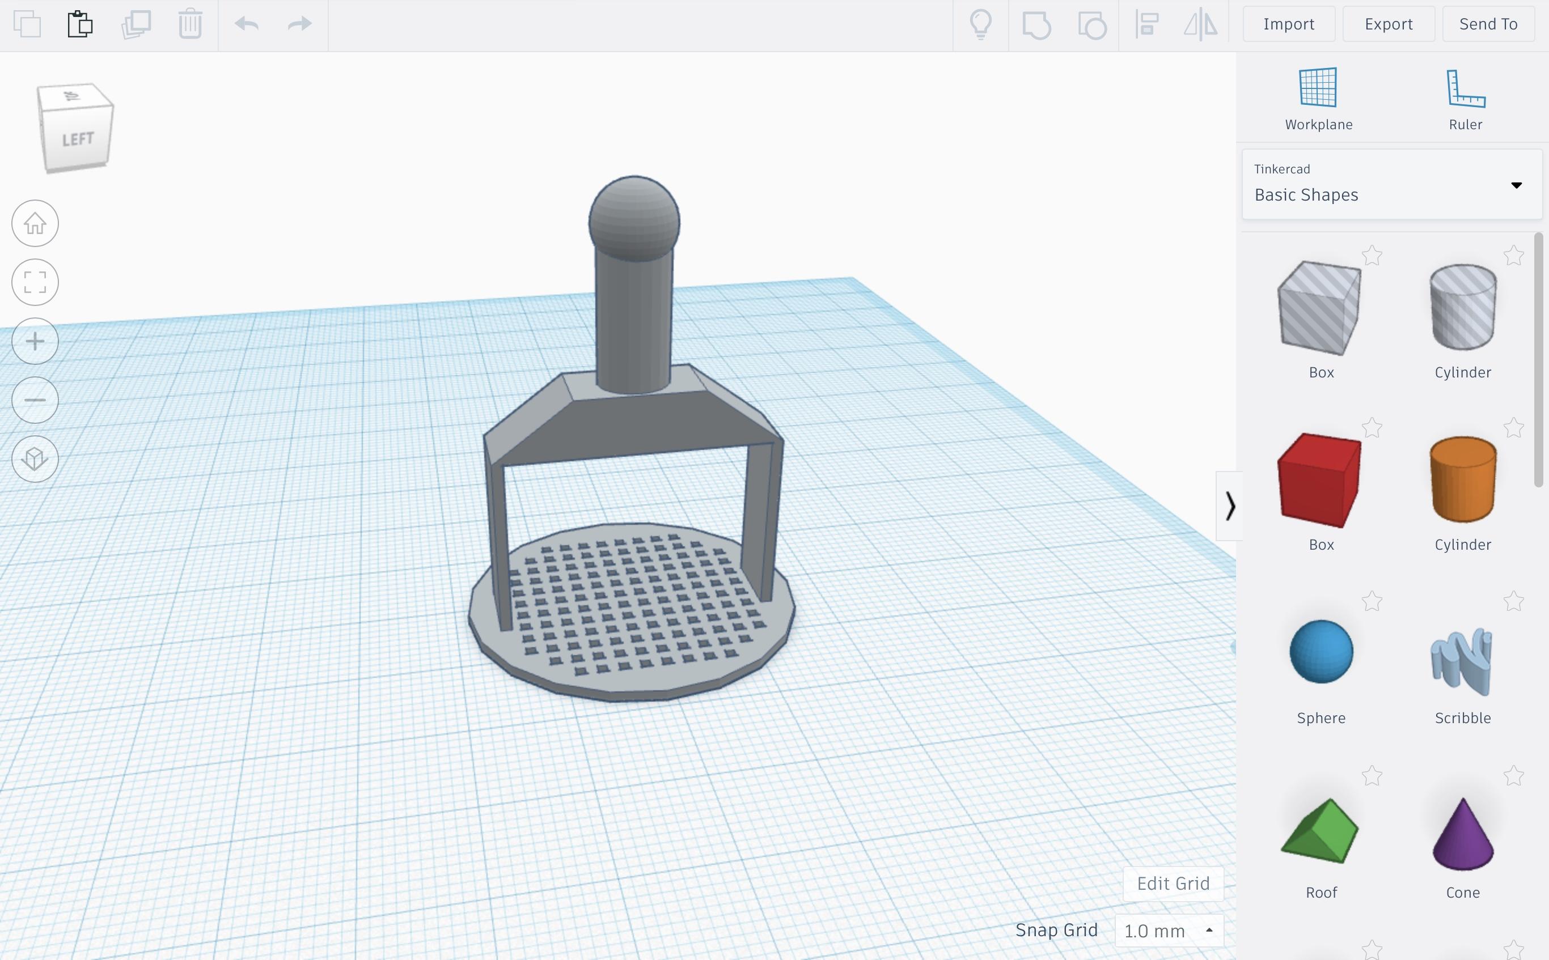
Task: Pick the striped hole Cylinder shape
Action: [x=1463, y=307]
